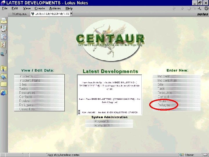The height and width of the screenshot is (157, 209).
Task: Open the Address Book bookmark icon
Action: (x=4, y=28)
